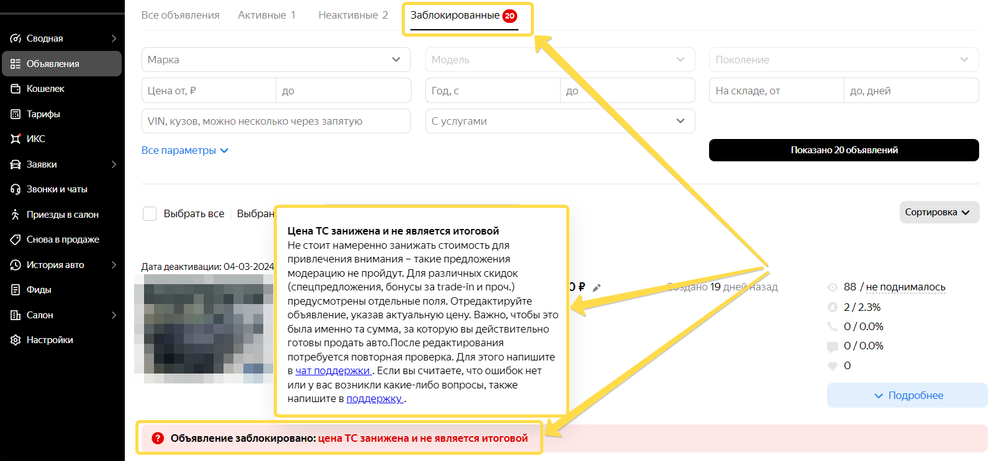The width and height of the screenshot is (1004, 461).
Task: Open the Сортировка dropdown
Action: click(x=938, y=212)
